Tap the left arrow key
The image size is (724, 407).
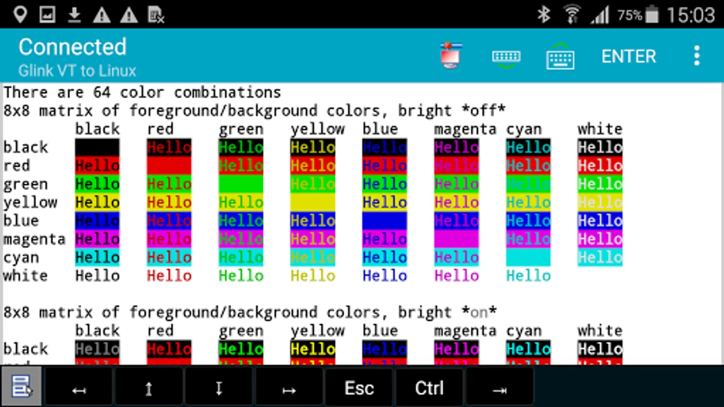click(x=79, y=388)
